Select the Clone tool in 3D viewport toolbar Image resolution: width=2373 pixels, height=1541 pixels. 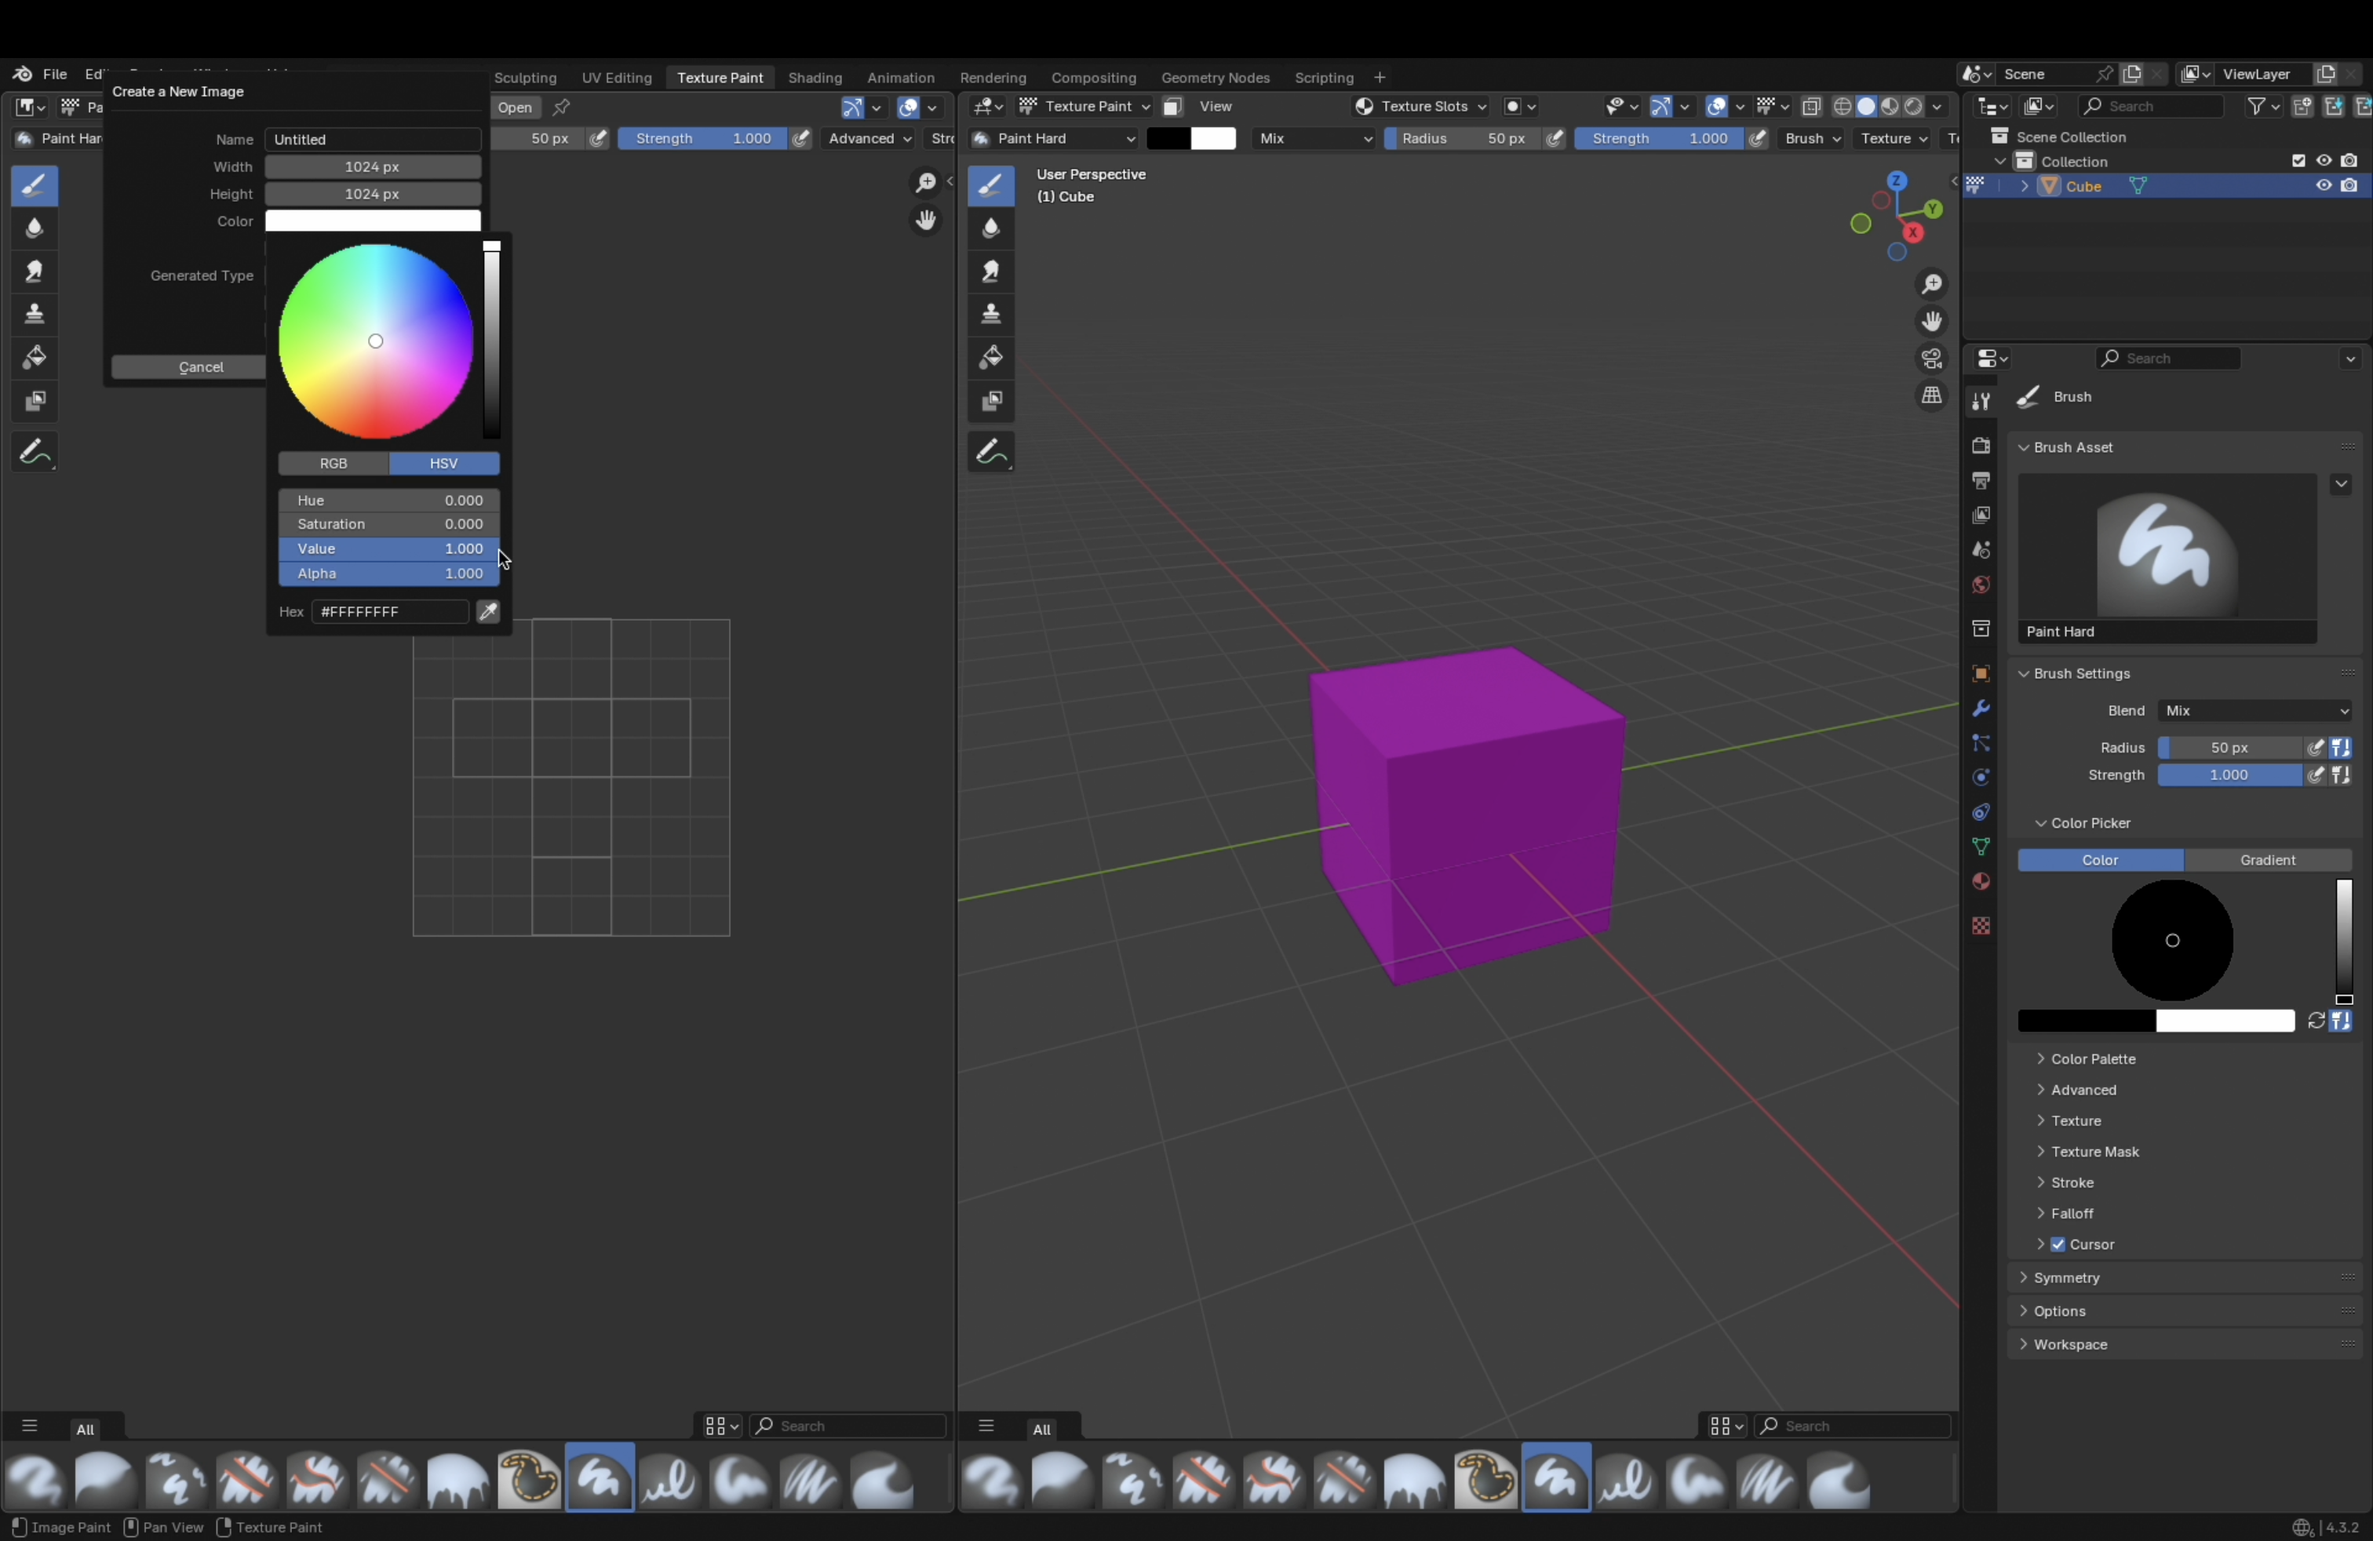click(991, 314)
